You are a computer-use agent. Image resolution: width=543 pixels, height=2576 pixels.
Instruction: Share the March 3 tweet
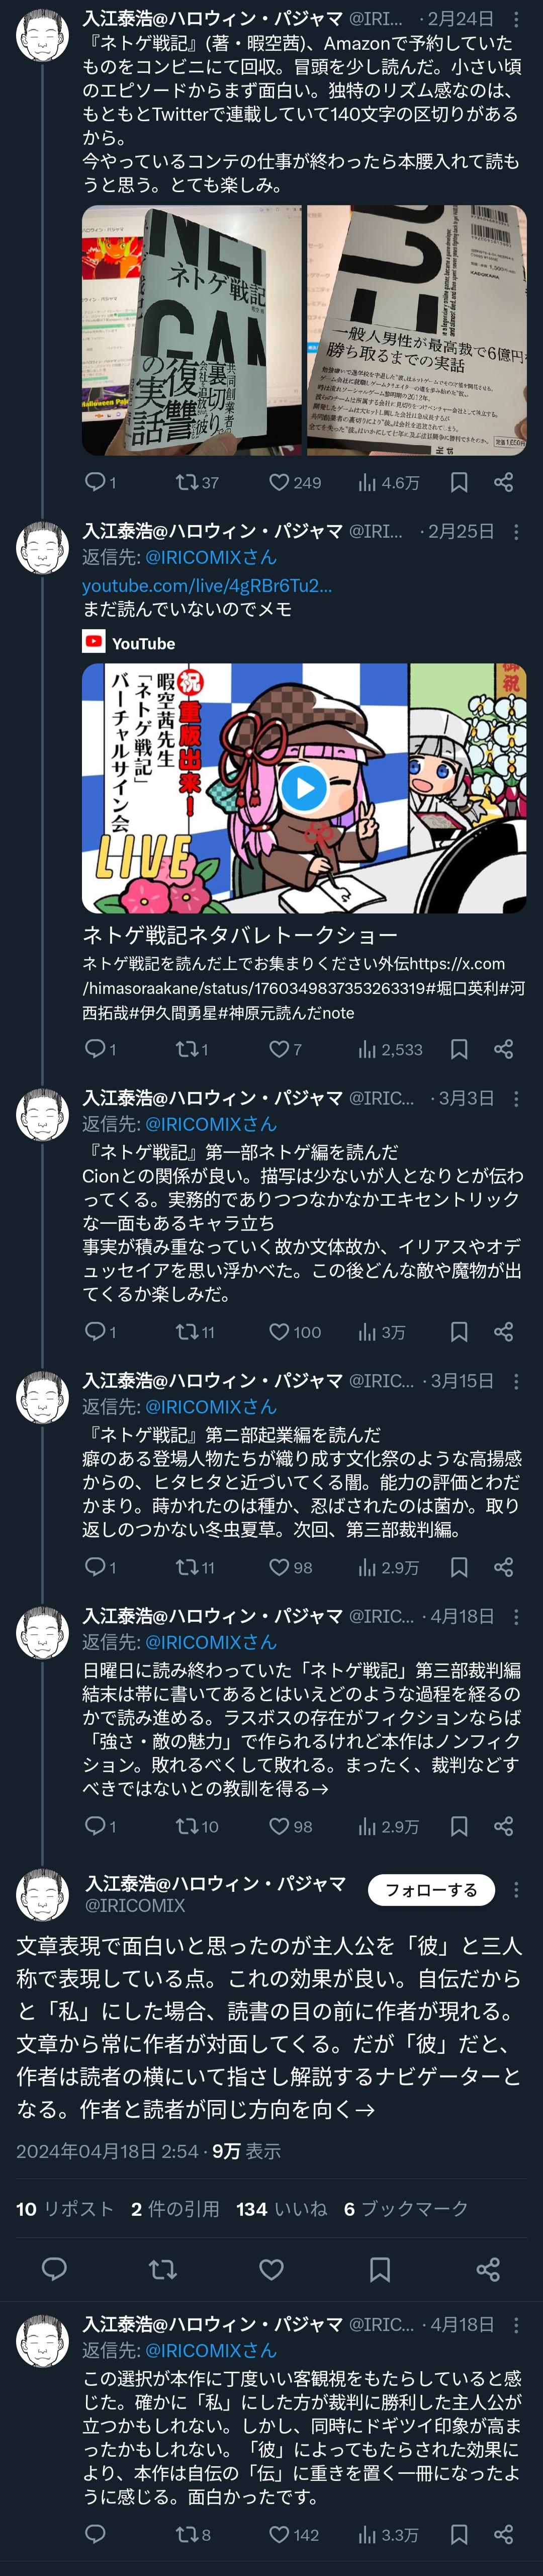504,1331
